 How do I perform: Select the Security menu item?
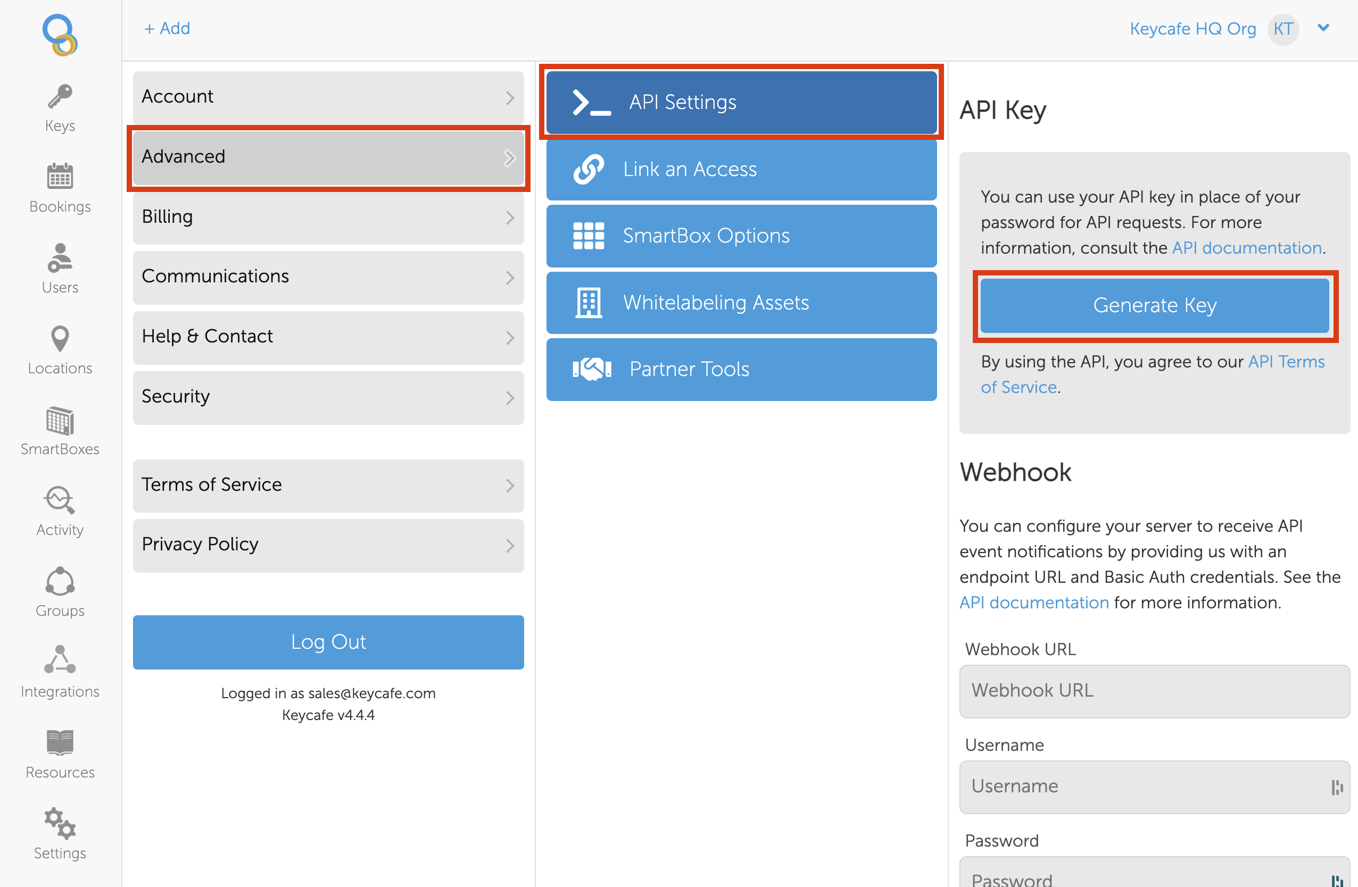click(x=328, y=398)
